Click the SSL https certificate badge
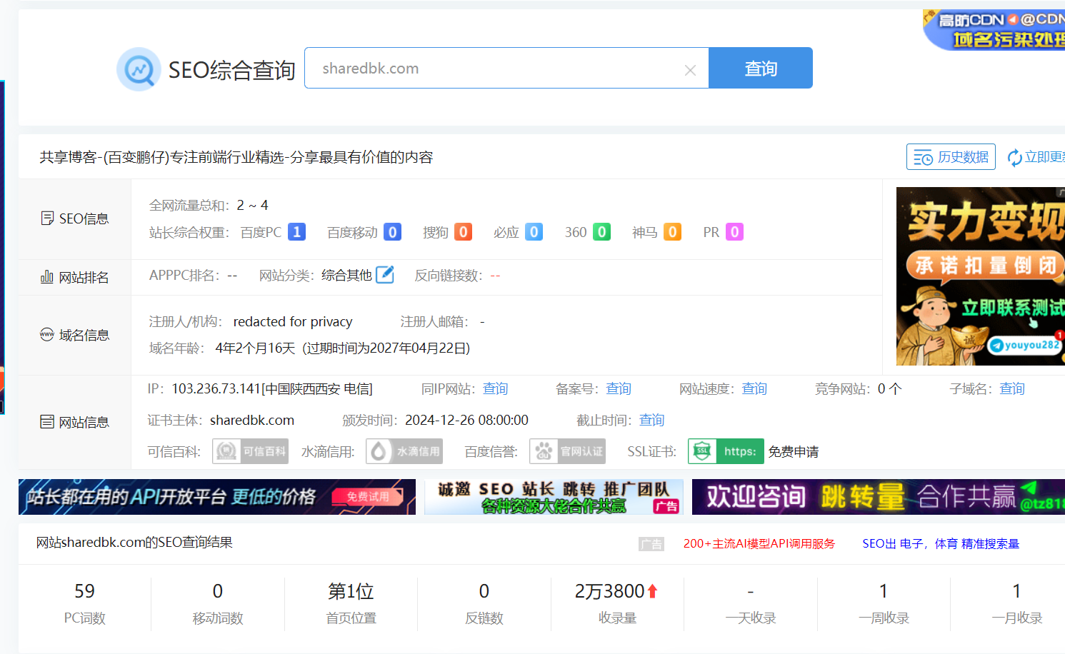The image size is (1065, 654). pyautogui.click(x=726, y=451)
